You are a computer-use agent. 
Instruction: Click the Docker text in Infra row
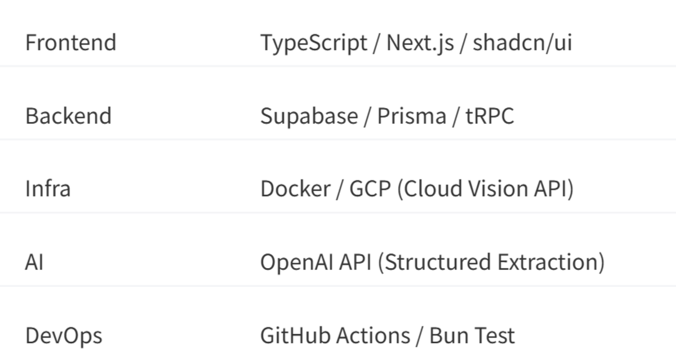[295, 189]
